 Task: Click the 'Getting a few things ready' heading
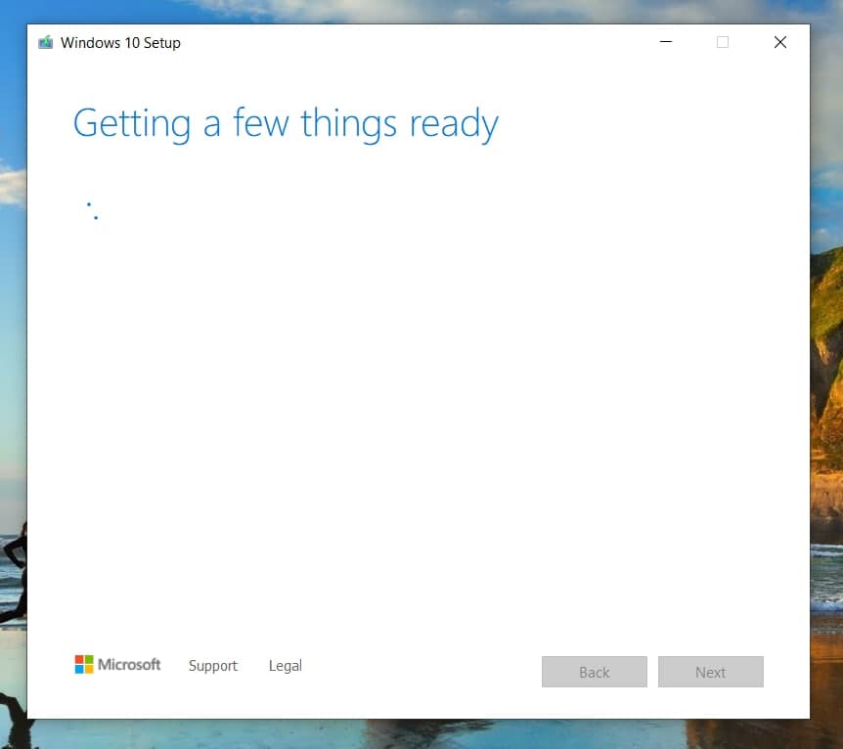click(x=286, y=124)
